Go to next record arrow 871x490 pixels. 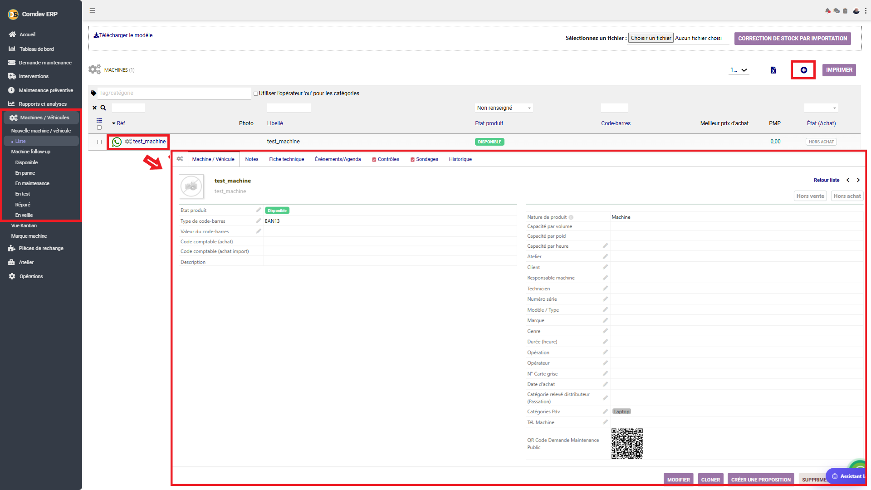click(858, 180)
